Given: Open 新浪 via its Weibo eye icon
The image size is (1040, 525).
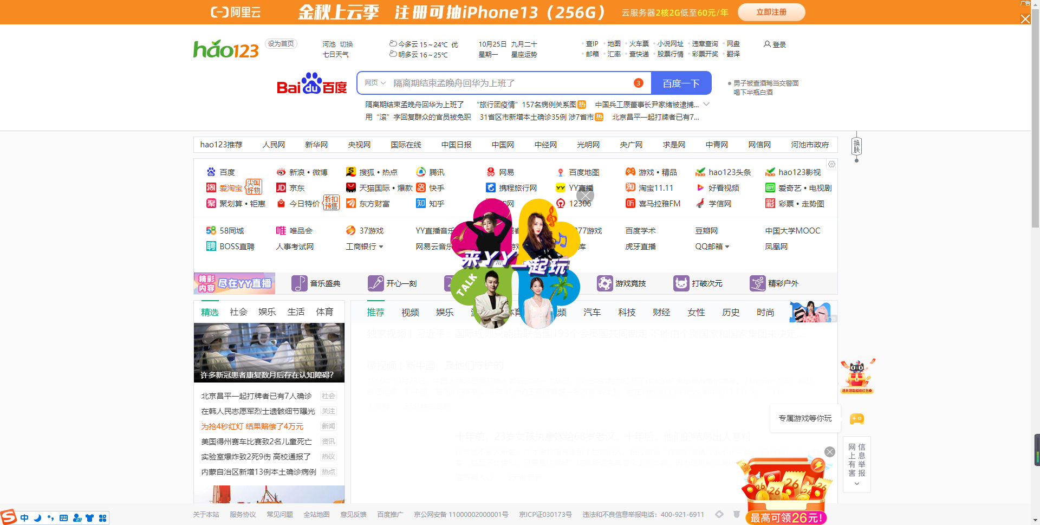Looking at the screenshot, I should pos(281,172).
